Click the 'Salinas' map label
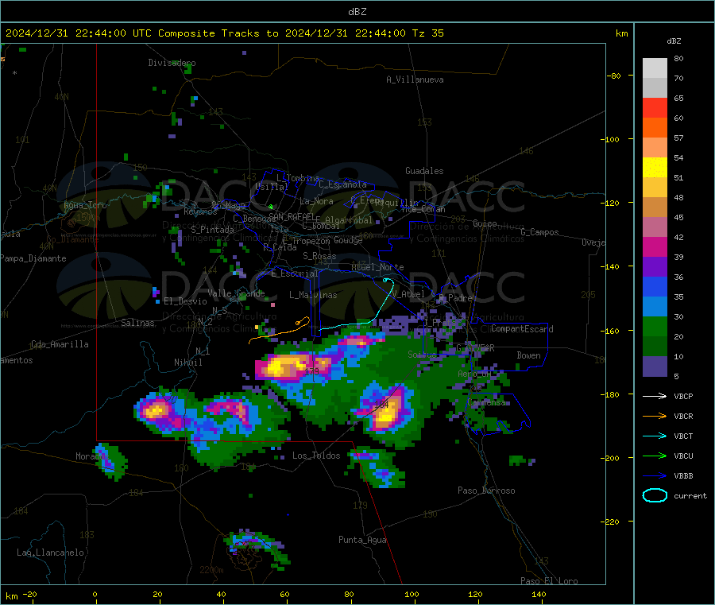Image resolution: width=715 pixels, height=605 pixels. click(x=137, y=323)
